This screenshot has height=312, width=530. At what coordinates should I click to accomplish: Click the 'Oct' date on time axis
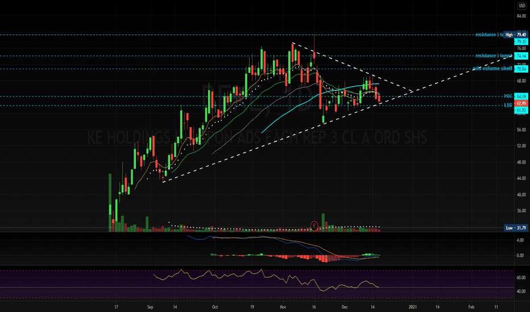coord(214,307)
